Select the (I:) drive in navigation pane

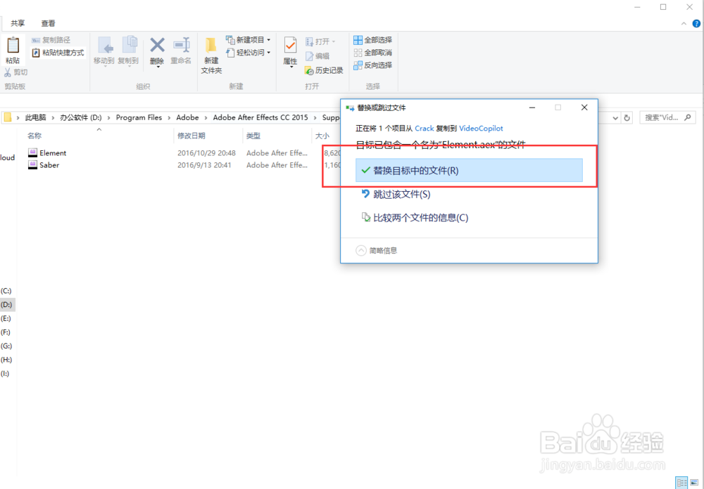[x=5, y=373]
